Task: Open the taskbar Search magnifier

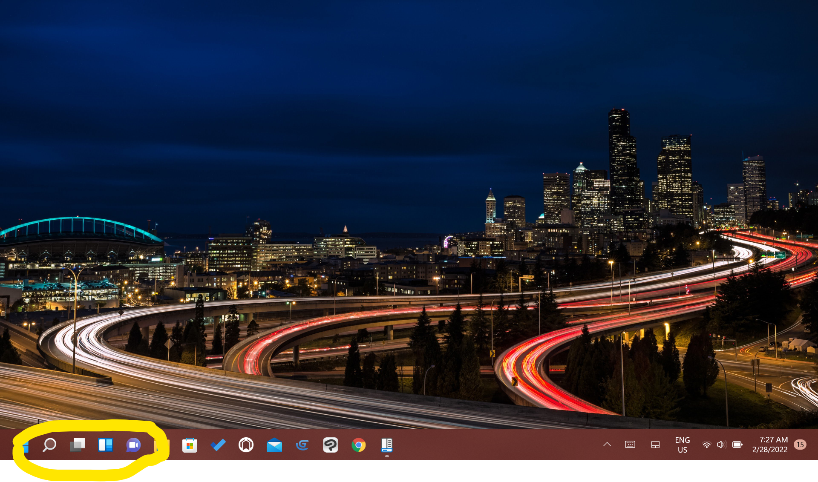Action: [49, 445]
